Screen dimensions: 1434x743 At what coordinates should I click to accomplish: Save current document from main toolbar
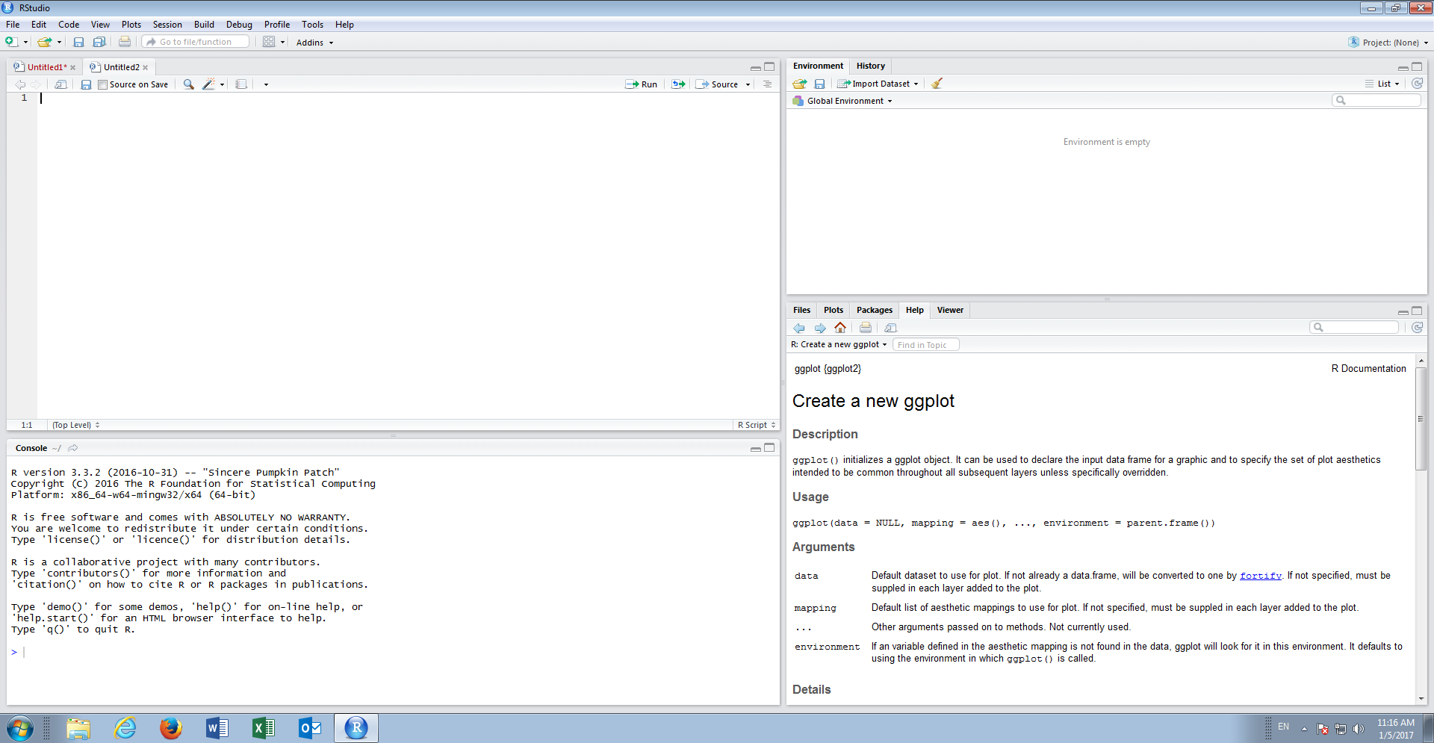[78, 42]
